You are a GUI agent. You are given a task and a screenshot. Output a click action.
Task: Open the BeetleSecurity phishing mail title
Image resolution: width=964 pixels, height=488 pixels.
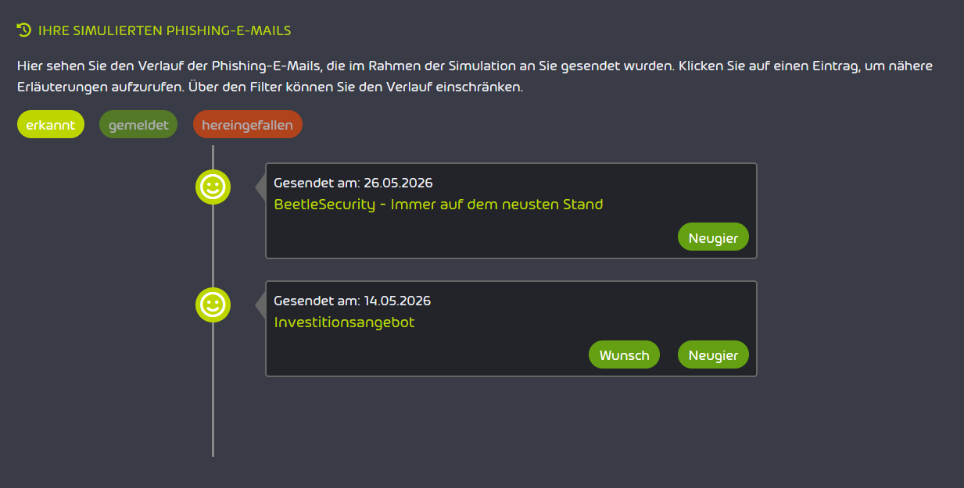439,205
